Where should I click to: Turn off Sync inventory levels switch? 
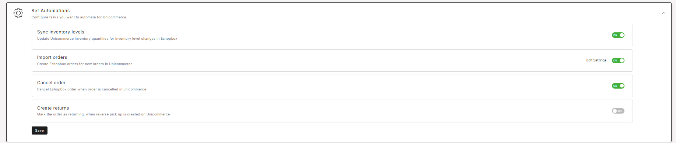click(618, 35)
